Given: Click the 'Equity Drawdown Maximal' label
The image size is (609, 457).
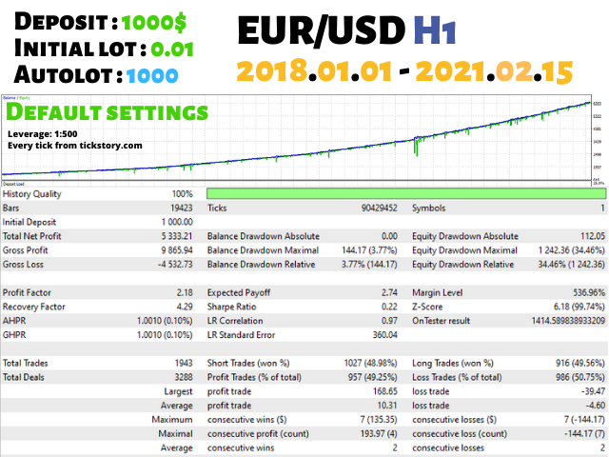Looking at the screenshot, I should (464, 250).
